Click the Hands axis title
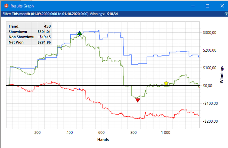Image resolution: width=228 pixels, height=148 pixels. 103,140
